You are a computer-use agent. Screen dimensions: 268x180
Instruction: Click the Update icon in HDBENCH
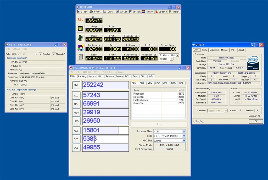pyautogui.click(x=157, y=12)
